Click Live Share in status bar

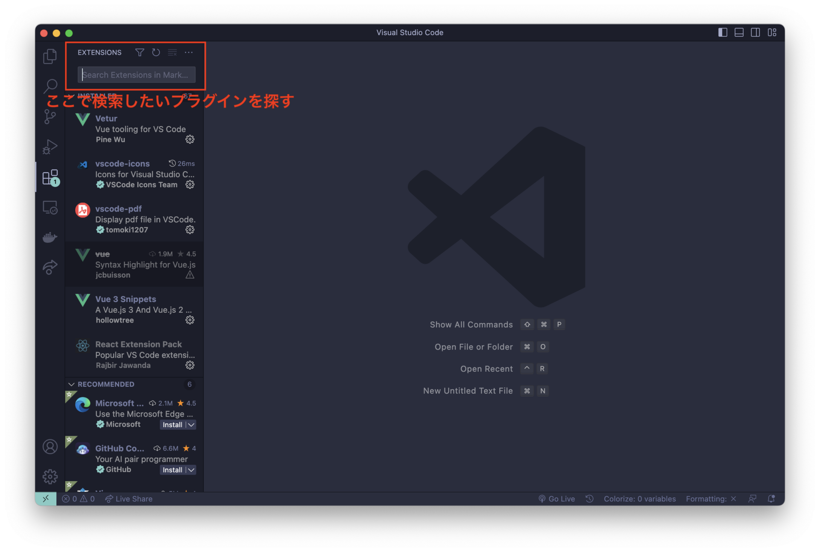click(x=129, y=499)
